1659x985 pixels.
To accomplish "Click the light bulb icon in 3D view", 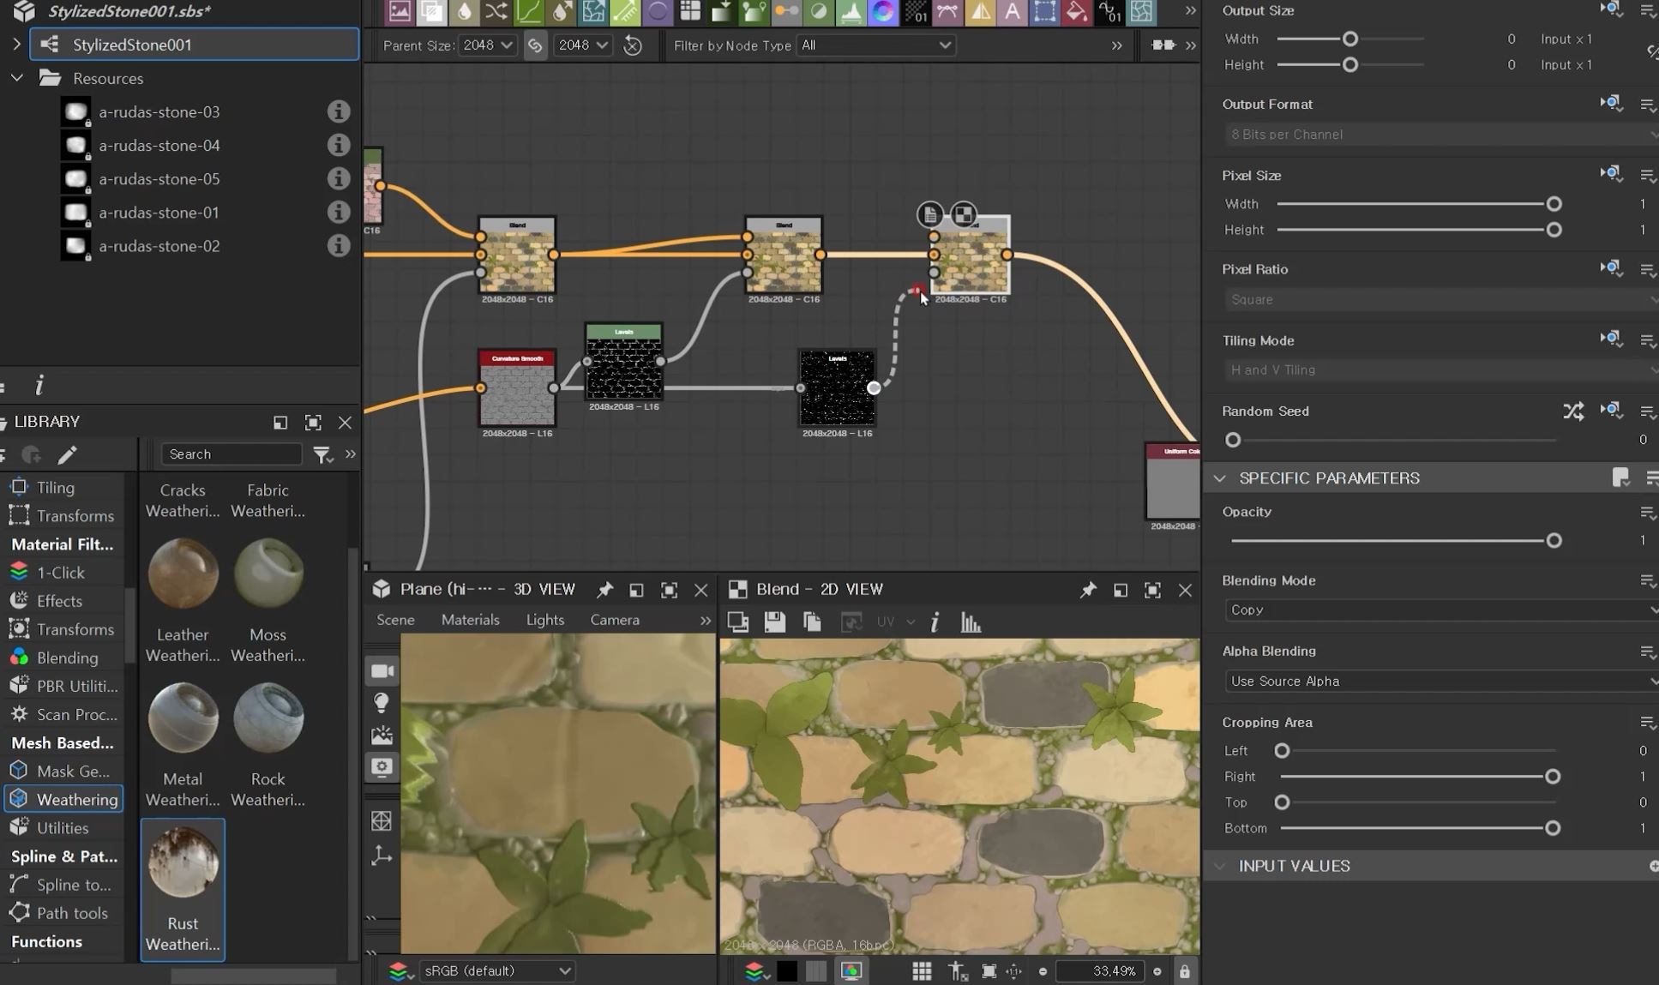I will [382, 703].
